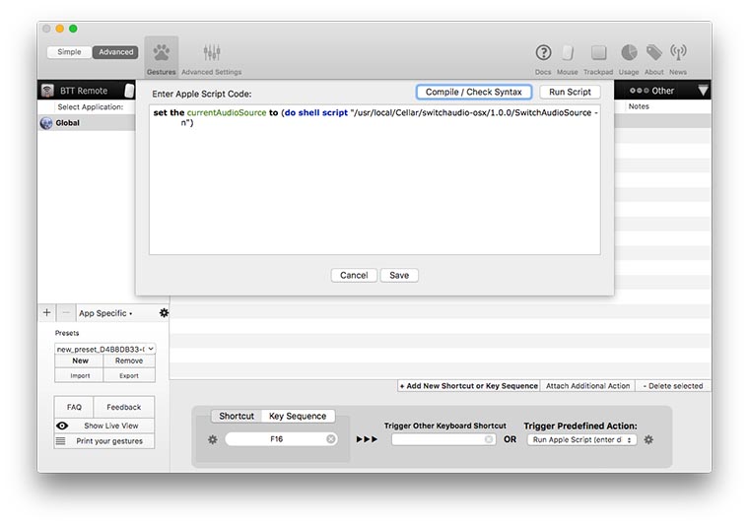Switch to Simple mode
The image size is (749, 526).
pyautogui.click(x=69, y=52)
